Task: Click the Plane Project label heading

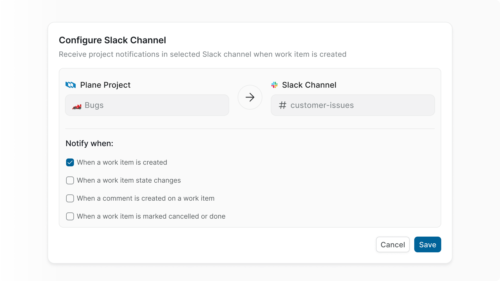Action: (x=105, y=85)
